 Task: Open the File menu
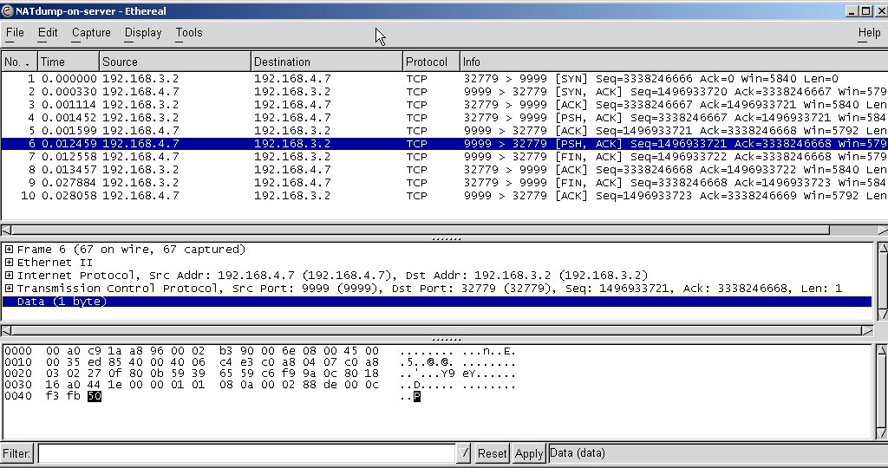click(x=15, y=33)
